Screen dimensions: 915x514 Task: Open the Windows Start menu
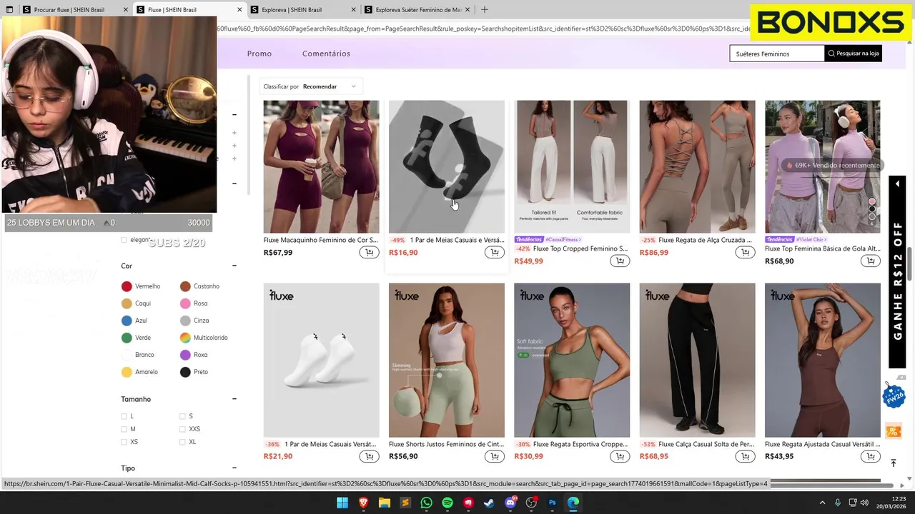pos(342,503)
